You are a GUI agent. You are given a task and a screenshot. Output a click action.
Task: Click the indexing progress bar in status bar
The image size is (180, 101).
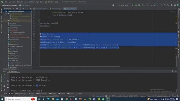pos(84,96)
